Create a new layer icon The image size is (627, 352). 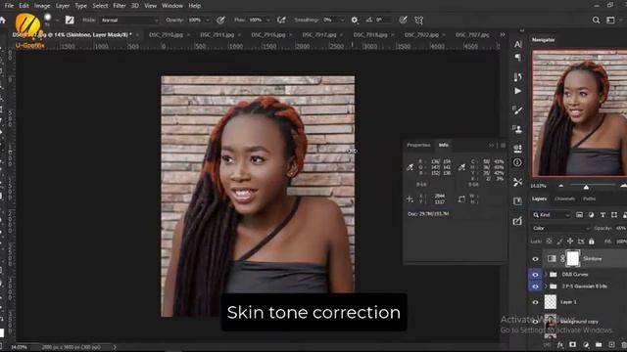[x=611, y=344]
